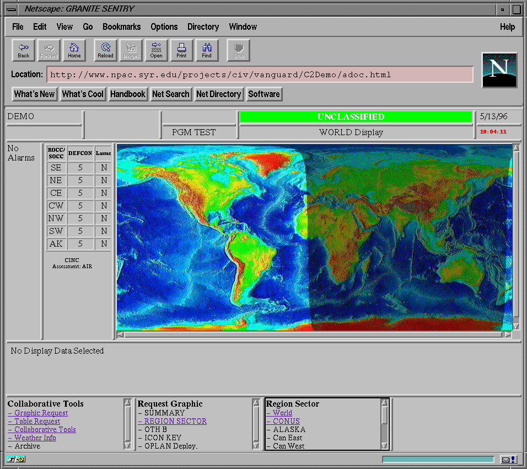Click the Back navigation icon
This screenshot has height=469, width=527.
[24, 50]
